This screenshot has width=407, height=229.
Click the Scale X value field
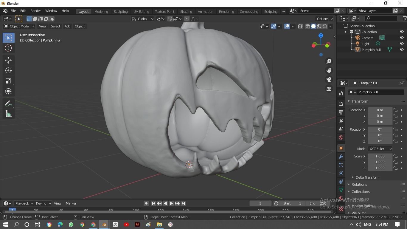click(380, 156)
